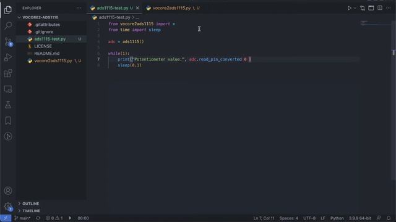Click the open changes compare icon
Image resolution: width=396 pixels, height=222 pixels.
(363, 8)
